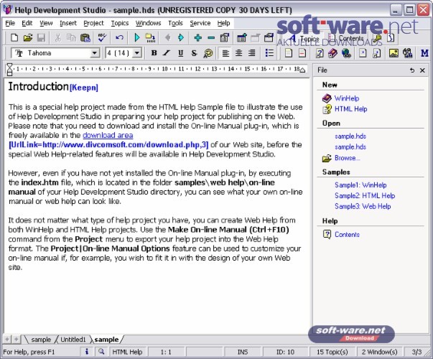Open the Insert menu
This screenshot has width=433, height=359.
pos(68,23)
